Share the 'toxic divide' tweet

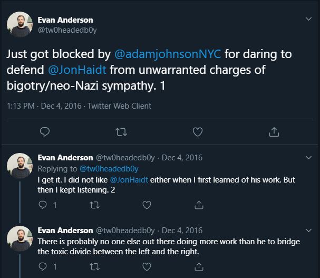pyautogui.click(x=199, y=266)
